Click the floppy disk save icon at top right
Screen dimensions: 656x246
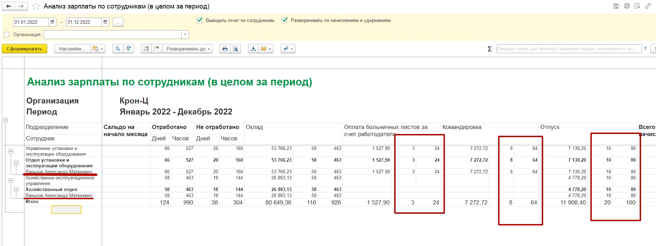(x=616, y=6)
